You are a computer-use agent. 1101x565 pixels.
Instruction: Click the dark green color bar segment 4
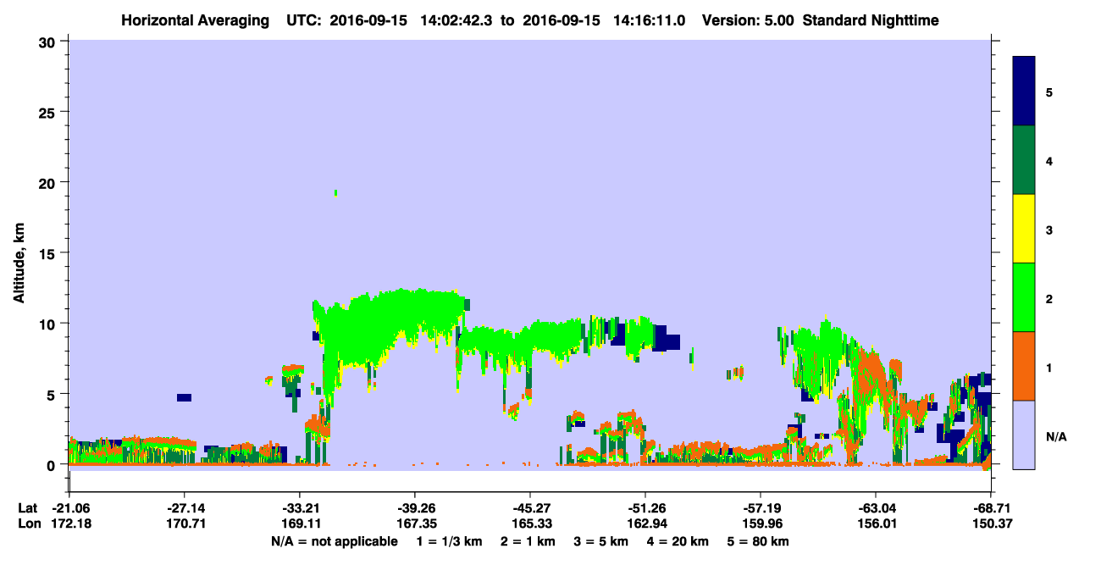[1024, 160]
